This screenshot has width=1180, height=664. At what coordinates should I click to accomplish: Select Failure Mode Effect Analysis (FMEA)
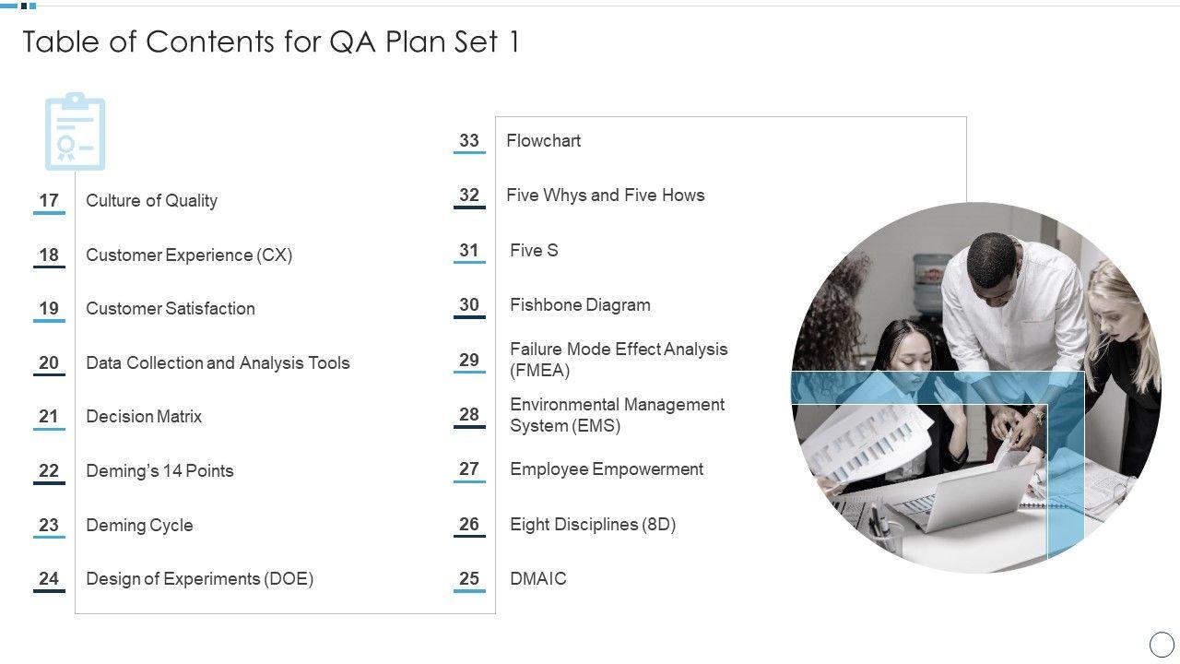coord(619,360)
